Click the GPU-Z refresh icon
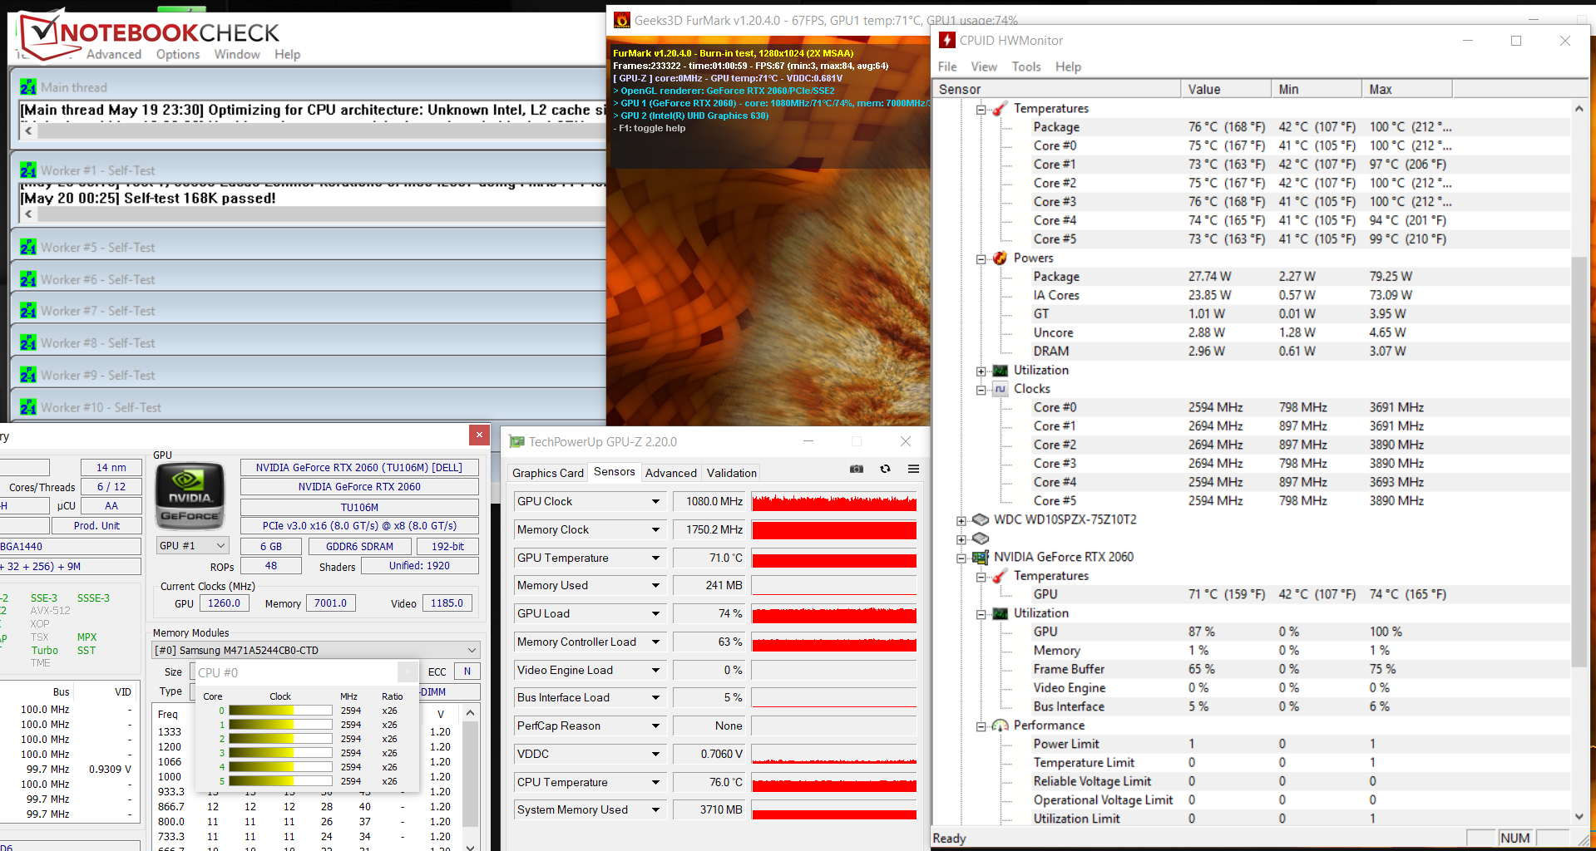 coord(885,469)
